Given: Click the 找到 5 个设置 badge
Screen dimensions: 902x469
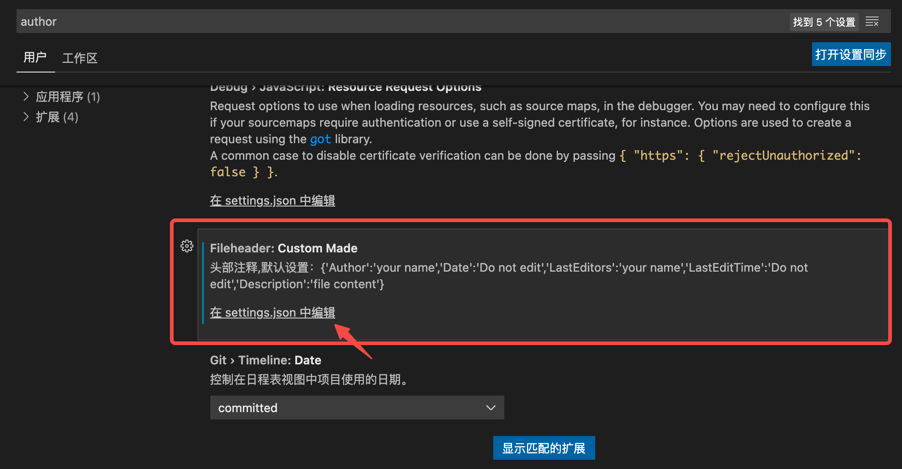Looking at the screenshot, I should pyautogui.click(x=823, y=21).
